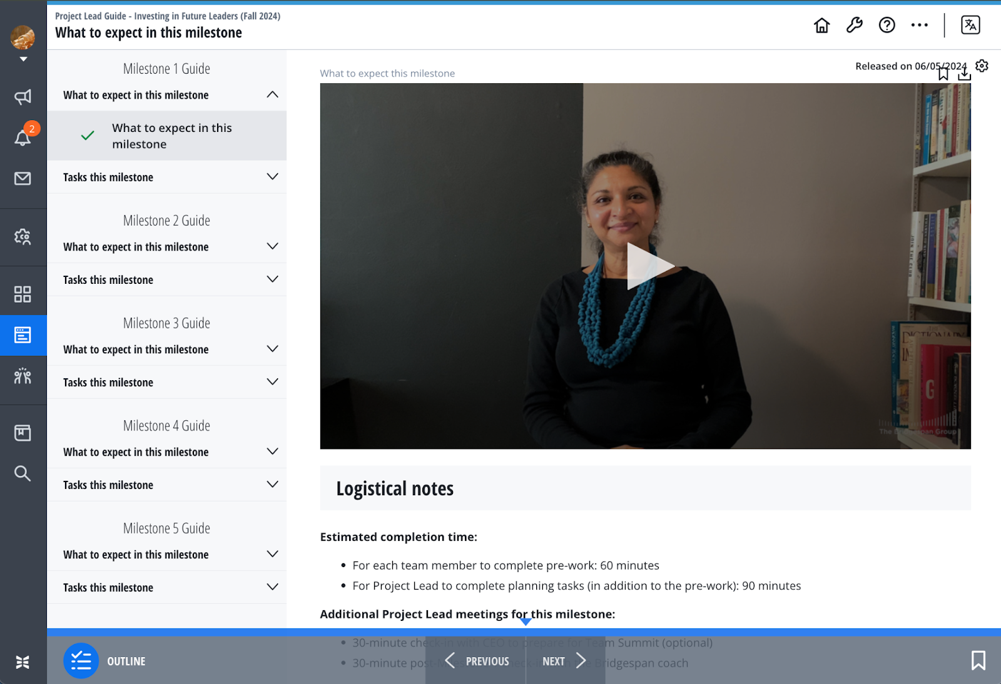Click the megaphone announcements icon

coord(23,97)
